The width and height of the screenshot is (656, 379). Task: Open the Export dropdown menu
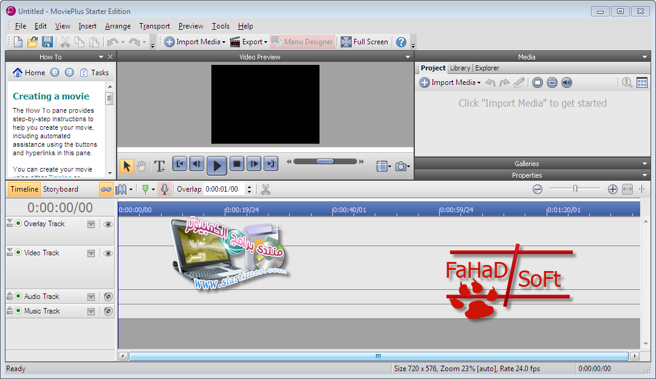point(248,42)
